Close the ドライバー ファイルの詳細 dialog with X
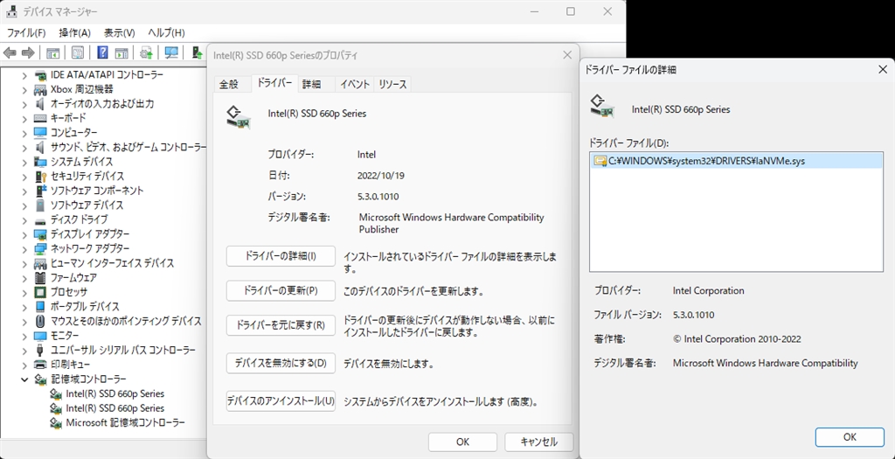 (882, 70)
